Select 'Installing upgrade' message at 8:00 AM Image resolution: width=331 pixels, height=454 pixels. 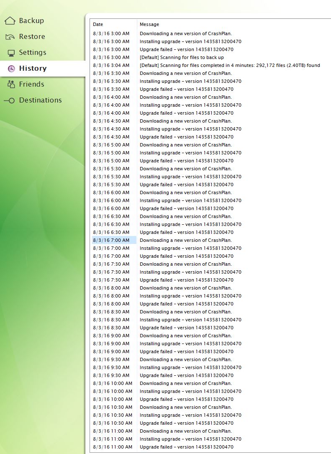[190, 296]
